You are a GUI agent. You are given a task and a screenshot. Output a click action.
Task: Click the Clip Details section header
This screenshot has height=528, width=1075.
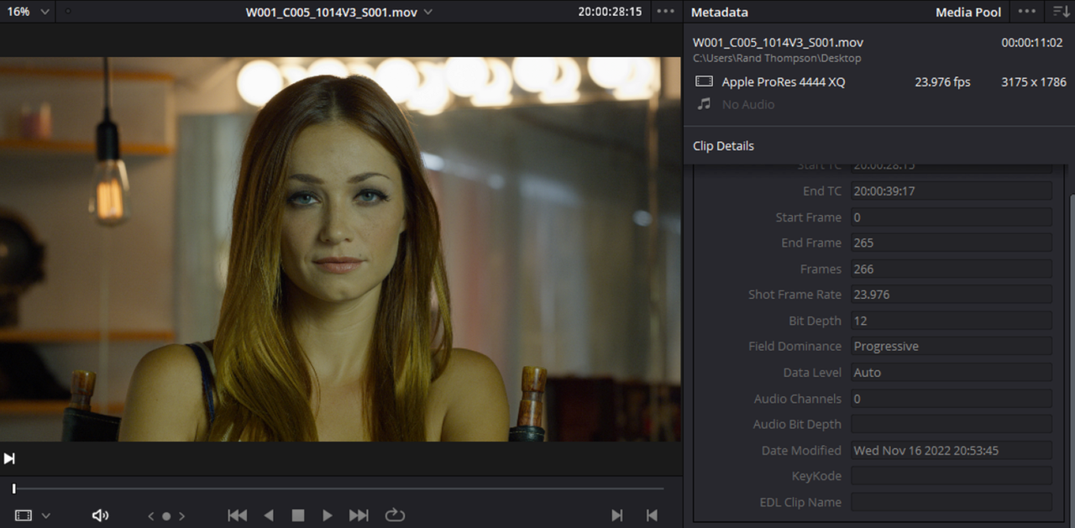(x=723, y=146)
